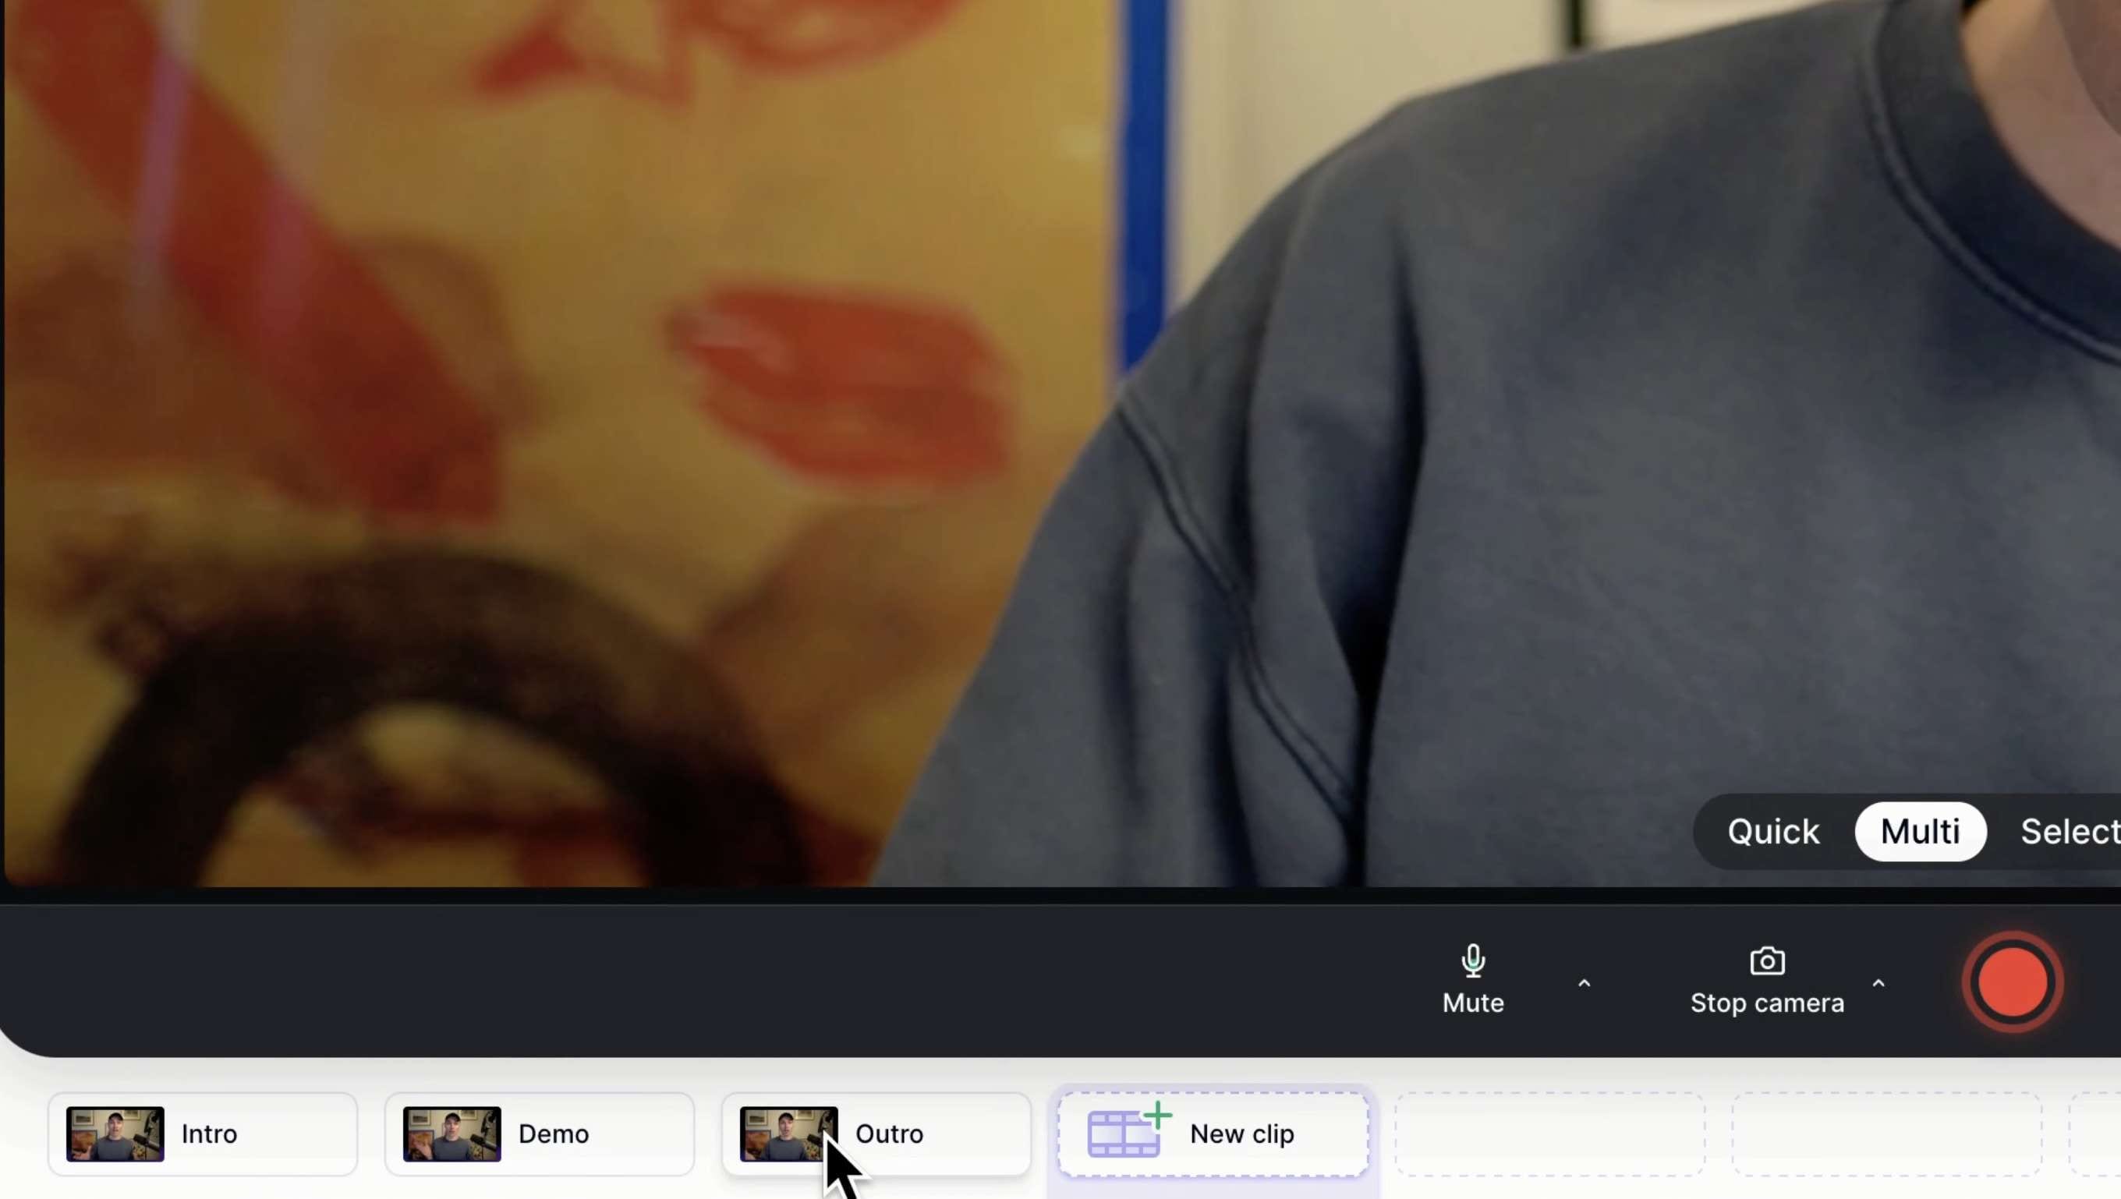This screenshot has height=1199, width=2121.
Task: Open the Outro clip thumbnail
Action: 788,1134
